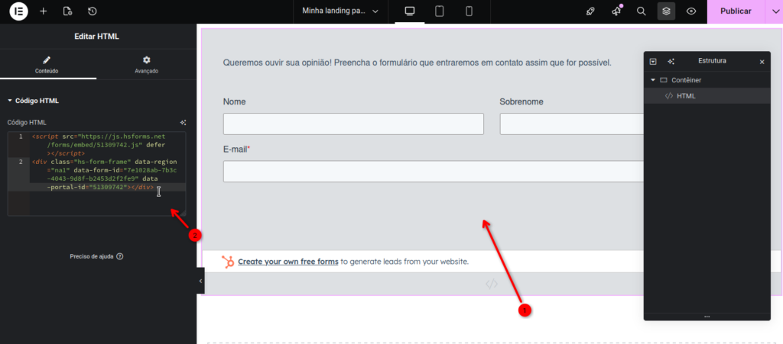Viewport: 783px width, 344px height.
Task: Open the Create your own free forms link
Action: [288, 262]
